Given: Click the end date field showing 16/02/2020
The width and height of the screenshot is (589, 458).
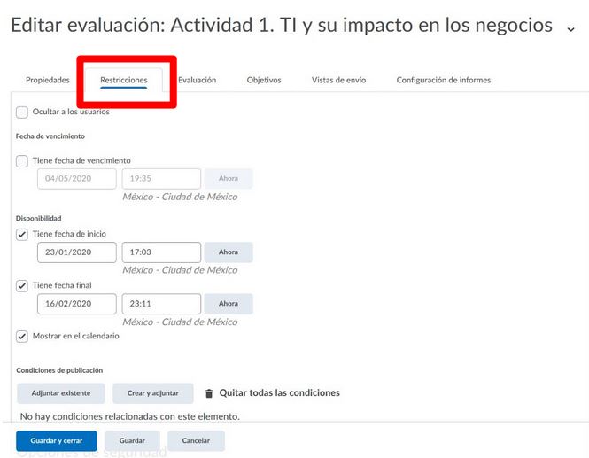Looking at the screenshot, I should click(77, 304).
